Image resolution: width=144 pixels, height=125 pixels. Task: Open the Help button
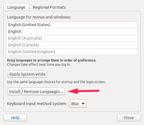[x=15, y=118]
